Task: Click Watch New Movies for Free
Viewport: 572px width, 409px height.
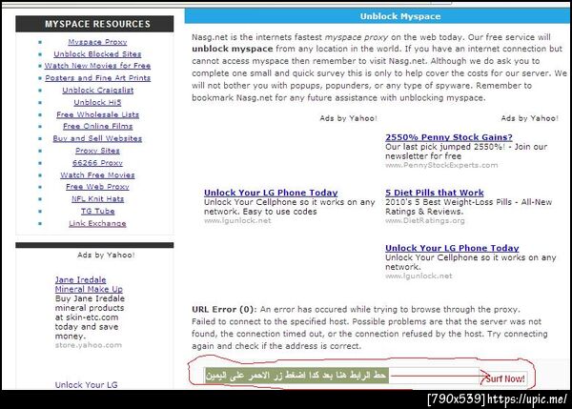Action: [x=97, y=66]
